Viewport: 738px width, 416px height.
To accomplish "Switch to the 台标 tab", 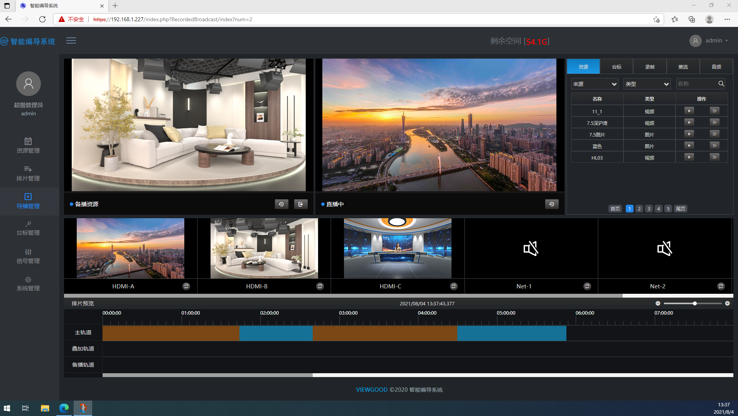I will pyautogui.click(x=617, y=67).
